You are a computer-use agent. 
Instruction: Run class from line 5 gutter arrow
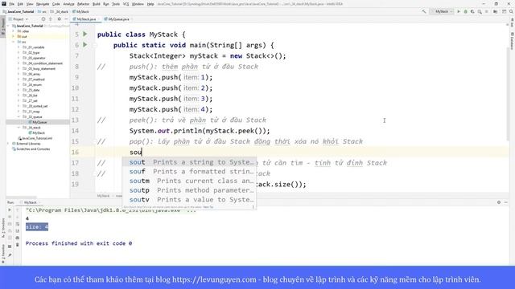(85, 34)
